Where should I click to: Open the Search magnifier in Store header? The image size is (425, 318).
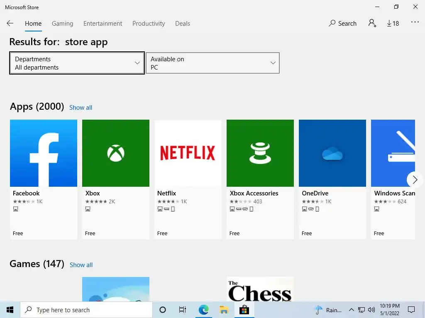342,23
